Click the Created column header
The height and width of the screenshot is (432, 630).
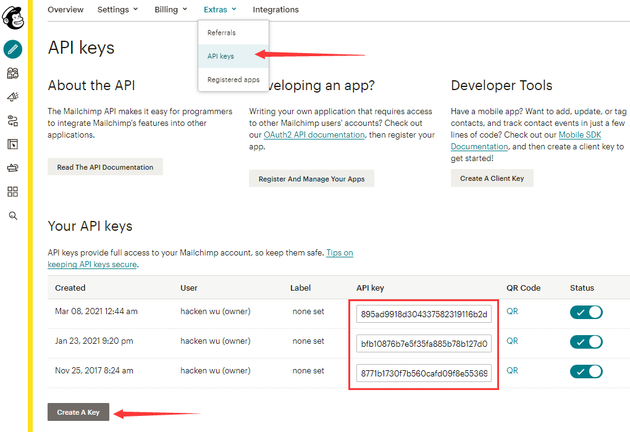70,288
